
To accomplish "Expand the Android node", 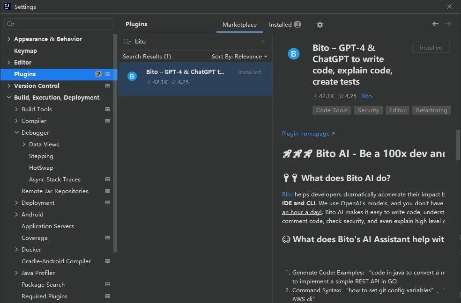I will click(16, 215).
